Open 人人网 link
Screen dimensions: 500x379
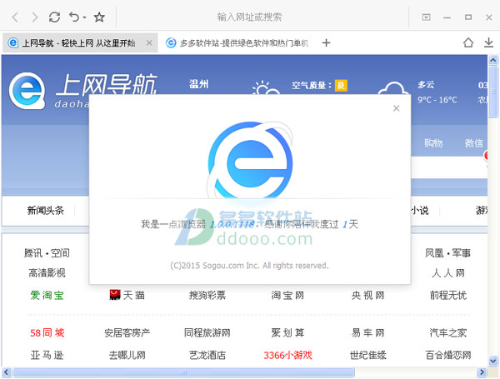[x=448, y=273]
